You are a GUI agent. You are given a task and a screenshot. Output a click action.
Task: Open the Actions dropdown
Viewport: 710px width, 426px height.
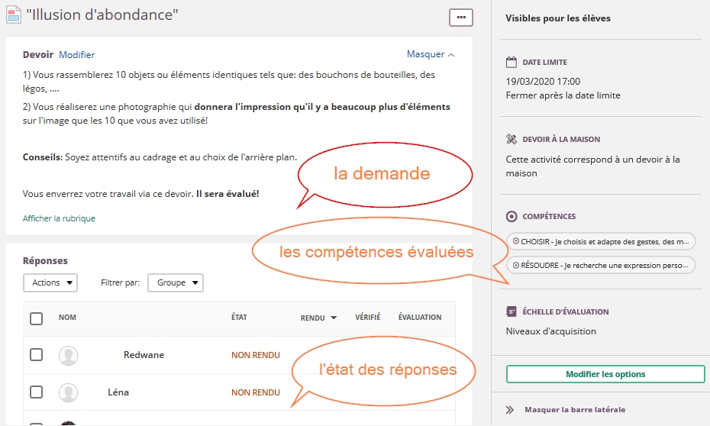(x=50, y=282)
